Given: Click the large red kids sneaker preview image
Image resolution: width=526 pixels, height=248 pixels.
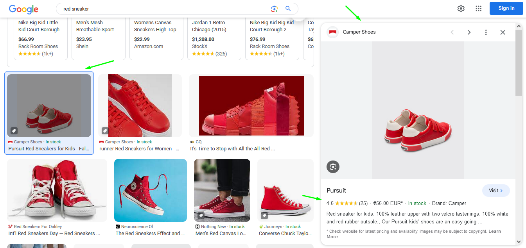Looking at the screenshot, I should point(418,110).
